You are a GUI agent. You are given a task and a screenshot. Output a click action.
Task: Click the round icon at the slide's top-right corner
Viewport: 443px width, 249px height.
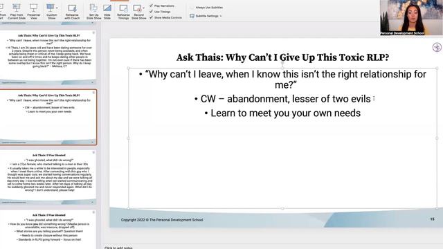tap(437, 47)
